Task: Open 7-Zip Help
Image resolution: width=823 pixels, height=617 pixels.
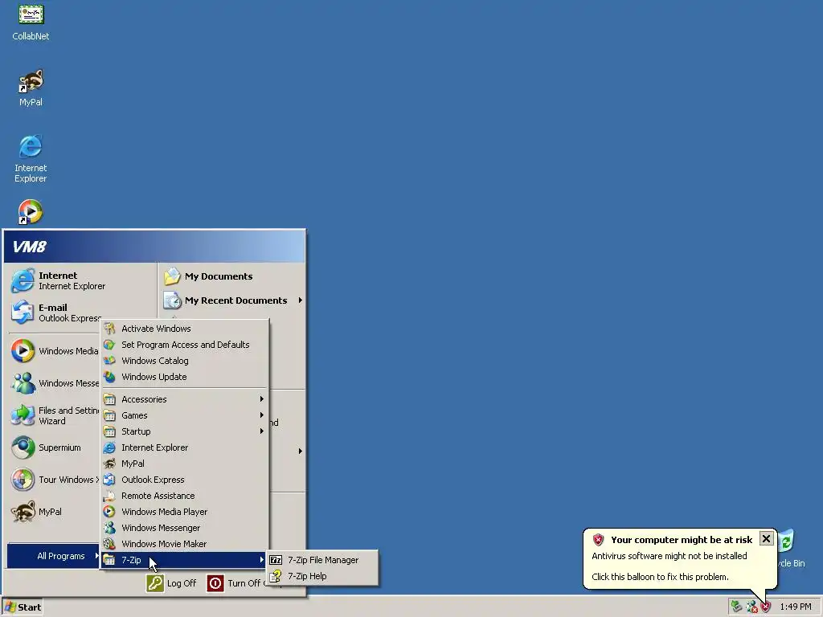Action: pos(322,576)
